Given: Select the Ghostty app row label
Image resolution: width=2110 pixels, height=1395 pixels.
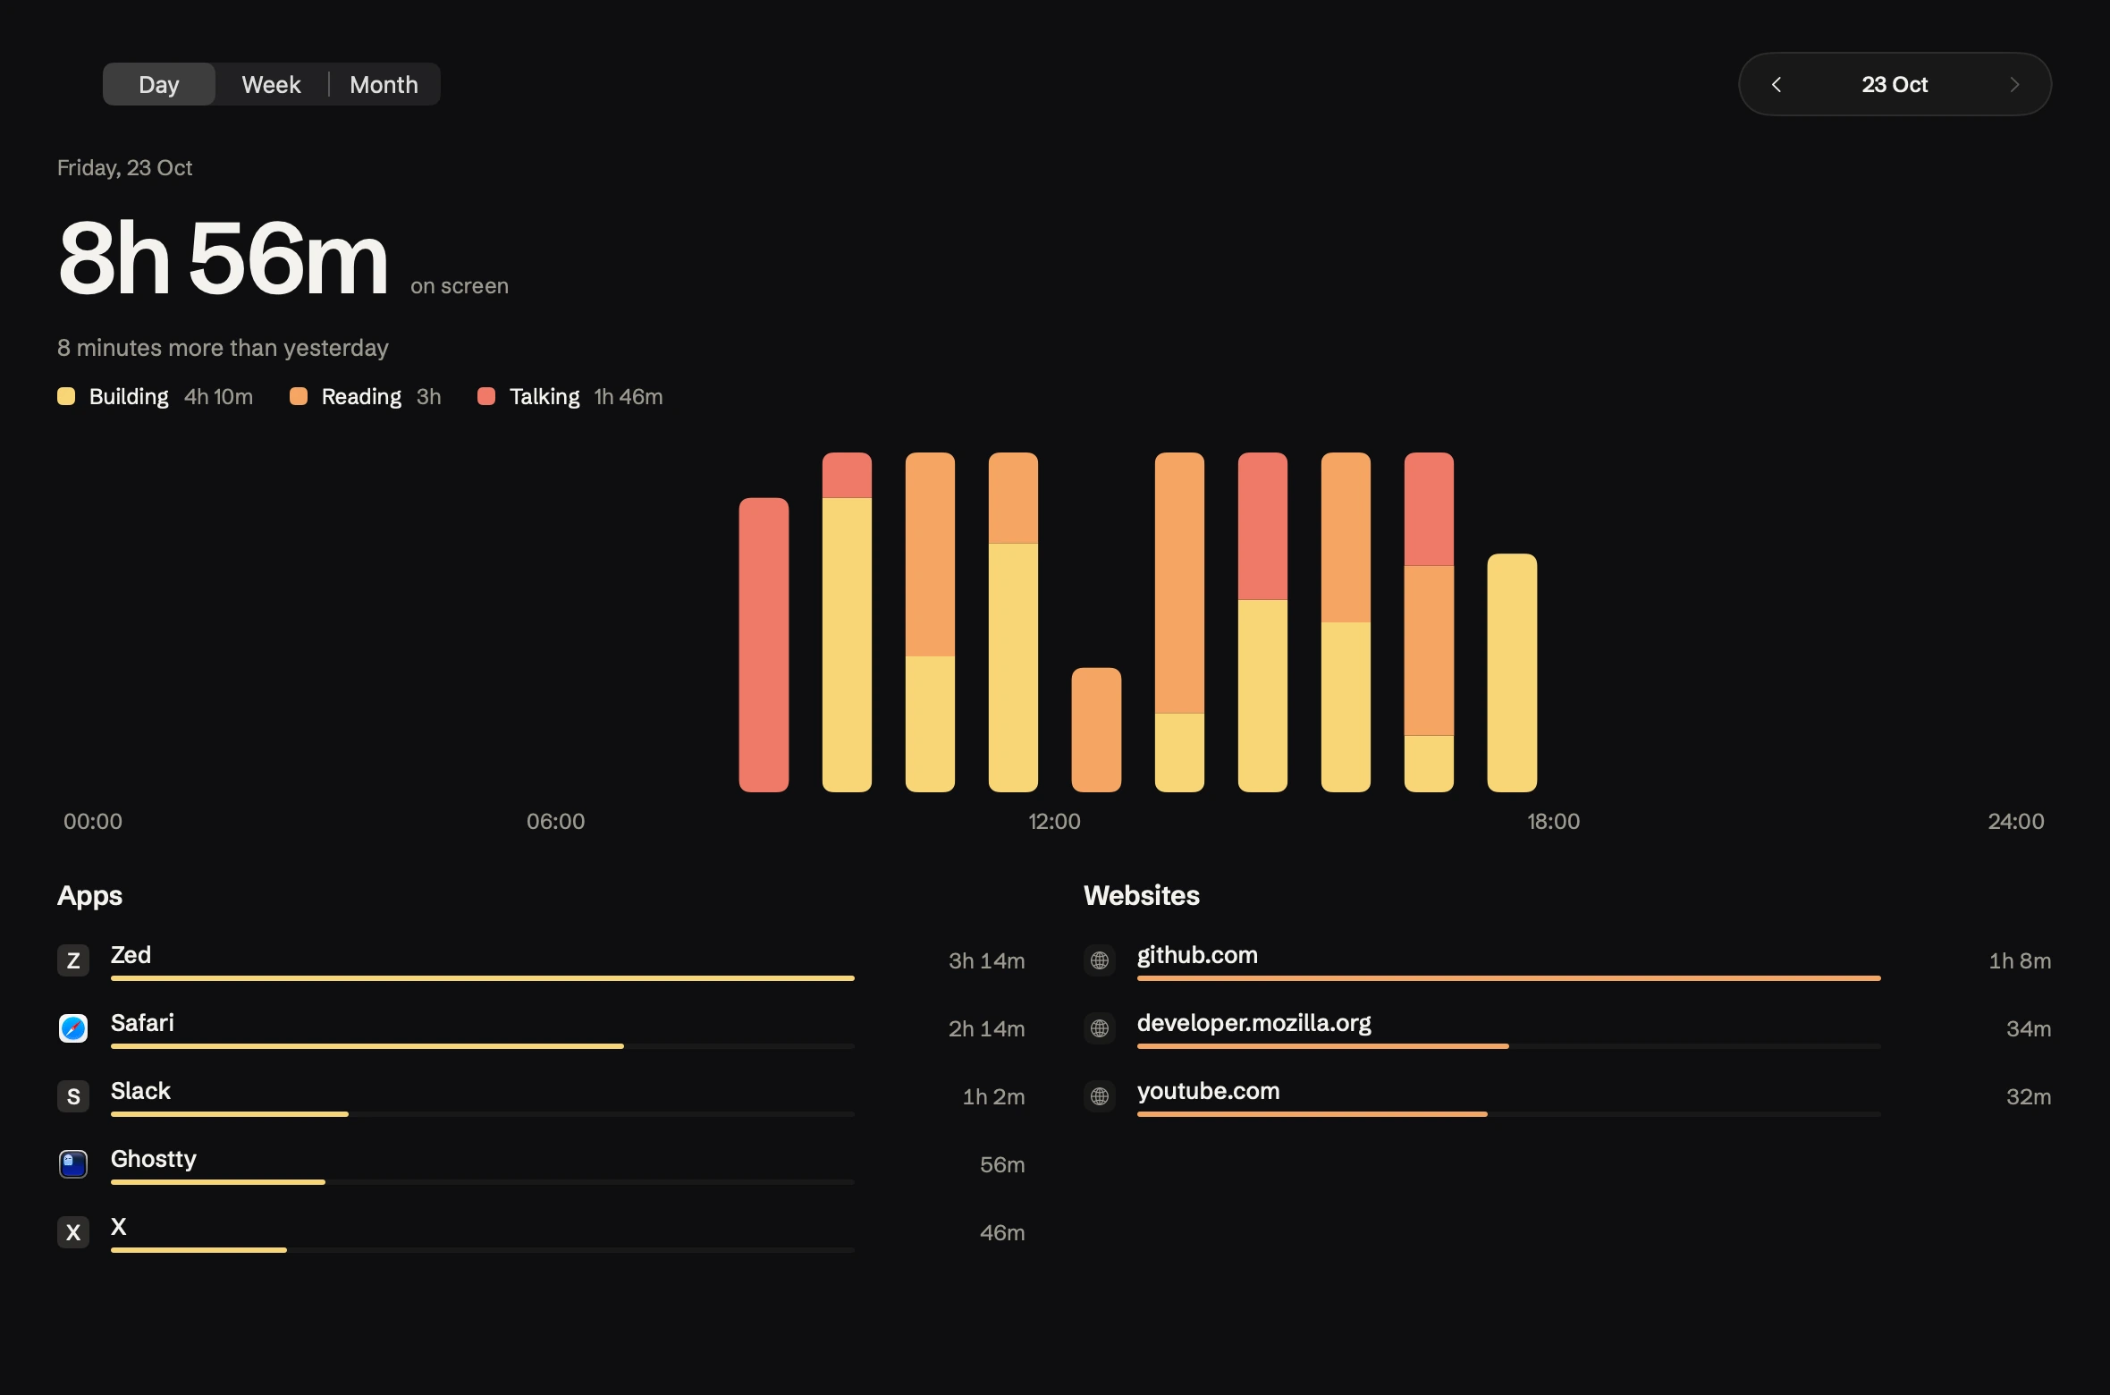Looking at the screenshot, I should pos(153,1158).
